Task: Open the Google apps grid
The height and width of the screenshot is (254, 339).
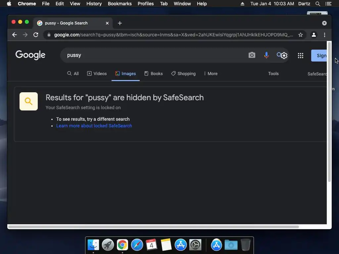Action: click(301, 56)
